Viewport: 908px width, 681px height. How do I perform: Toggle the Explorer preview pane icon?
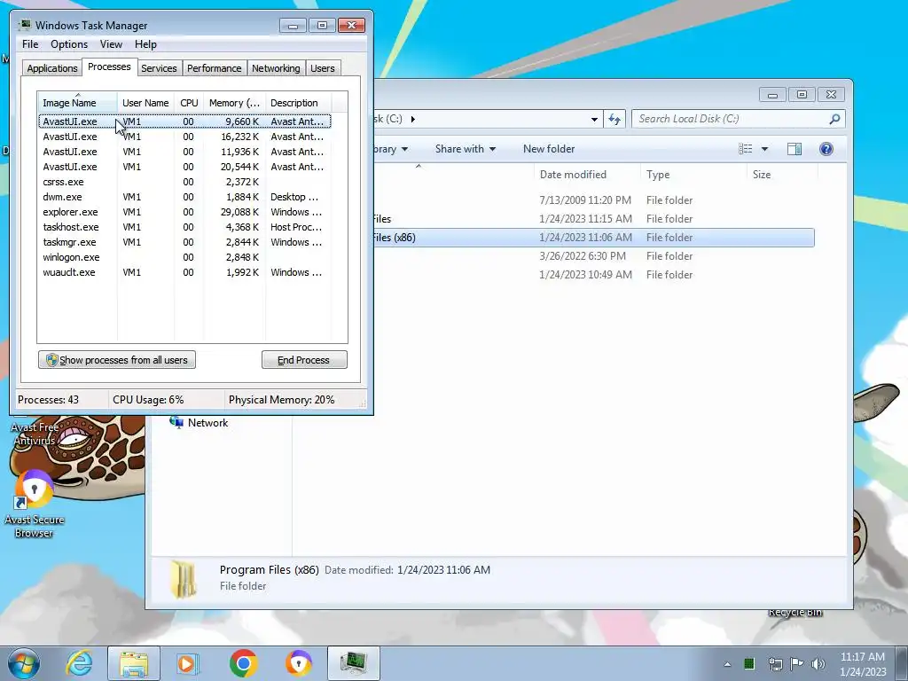click(x=794, y=149)
